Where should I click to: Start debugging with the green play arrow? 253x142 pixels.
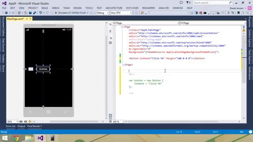56,13
